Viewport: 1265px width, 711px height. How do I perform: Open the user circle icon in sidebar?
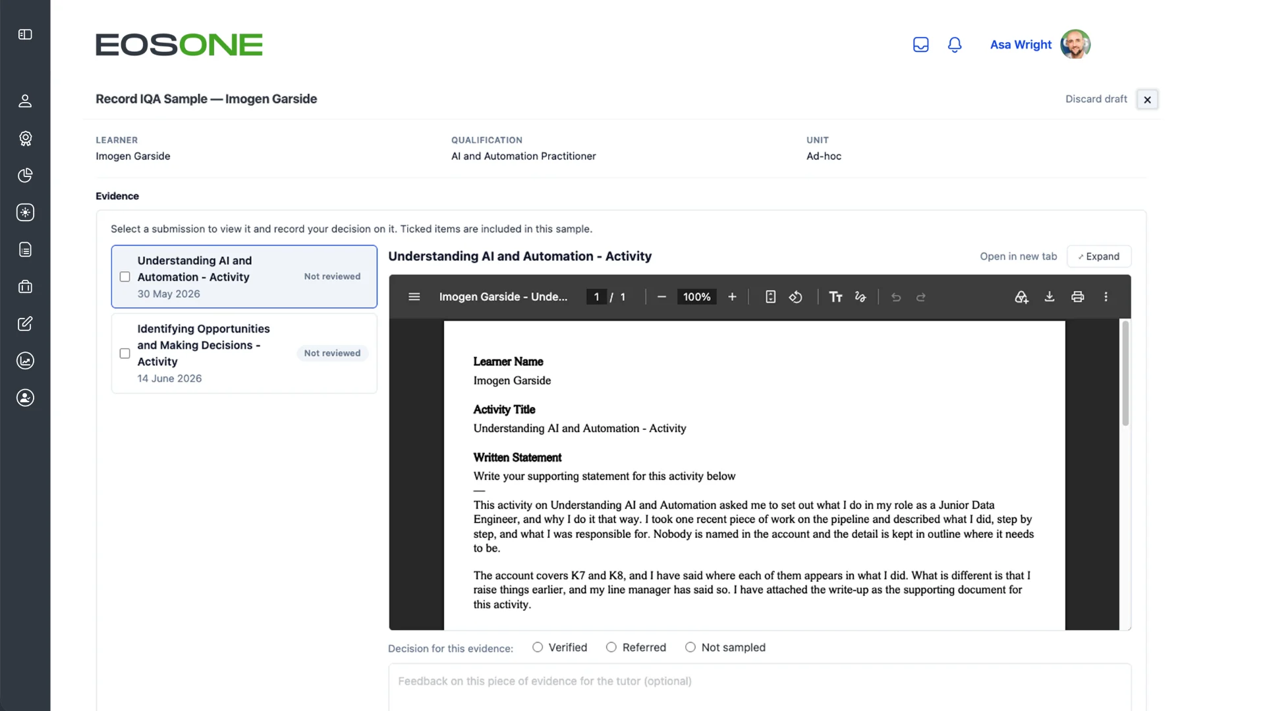(25, 398)
